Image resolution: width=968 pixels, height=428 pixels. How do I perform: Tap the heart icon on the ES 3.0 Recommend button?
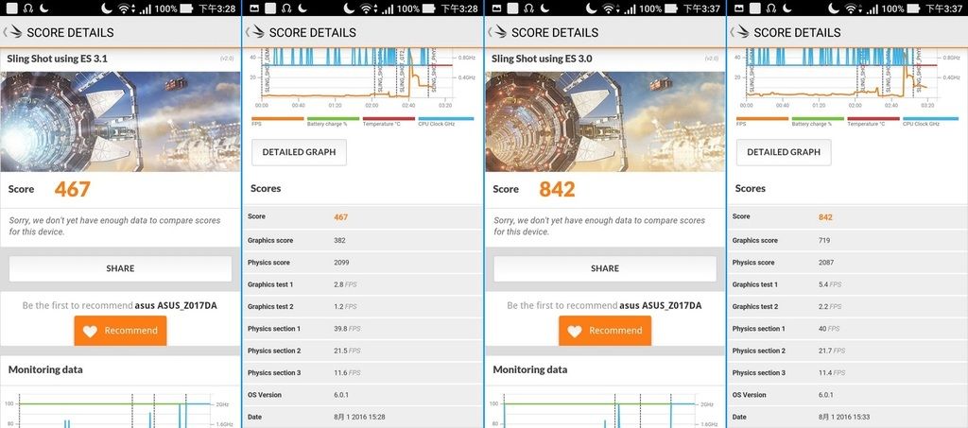click(575, 332)
